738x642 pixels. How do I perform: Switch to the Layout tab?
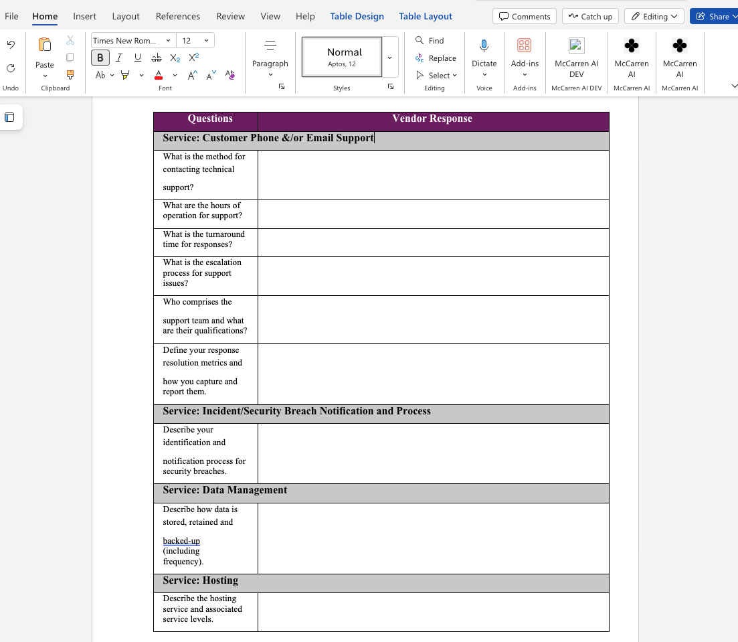[x=126, y=17]
